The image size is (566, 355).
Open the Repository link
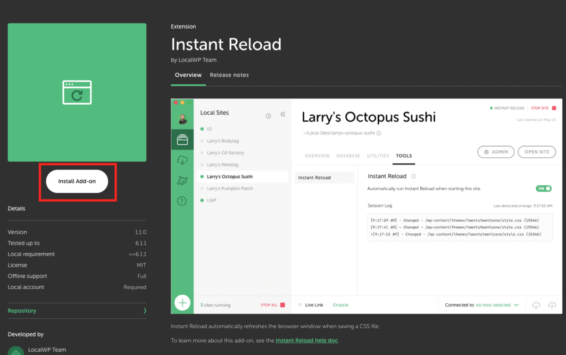point(22,311)
